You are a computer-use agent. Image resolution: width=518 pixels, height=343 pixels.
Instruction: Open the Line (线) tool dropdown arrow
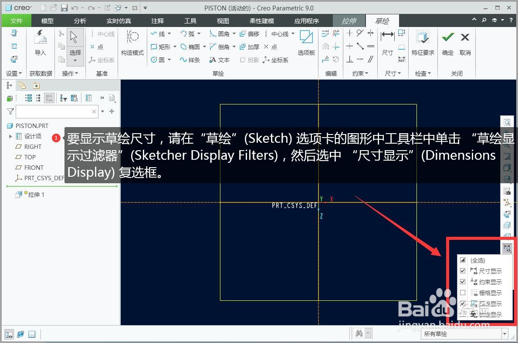169,34
